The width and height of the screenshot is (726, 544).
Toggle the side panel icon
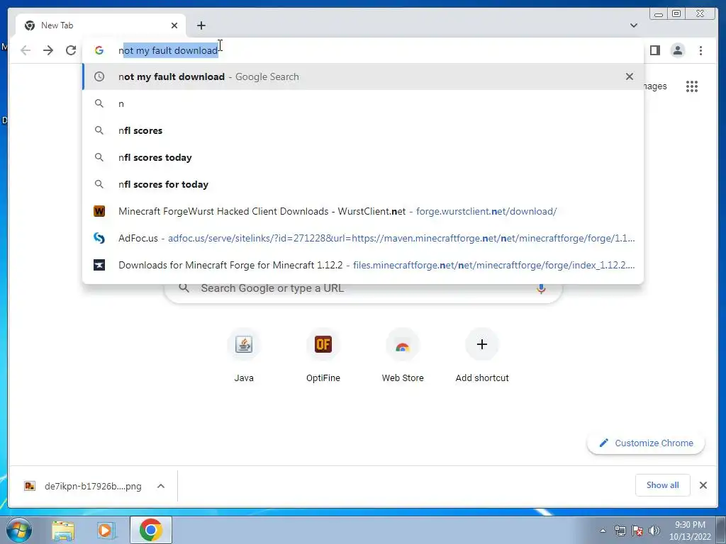[654, 50]
